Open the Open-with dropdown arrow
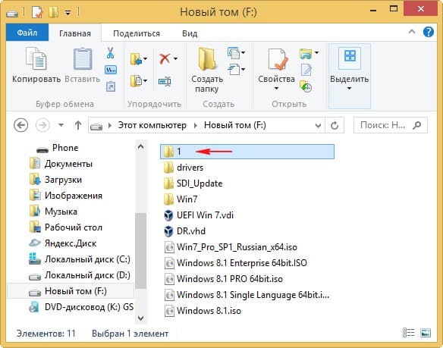The image size is (443, 348). point(317,52)
